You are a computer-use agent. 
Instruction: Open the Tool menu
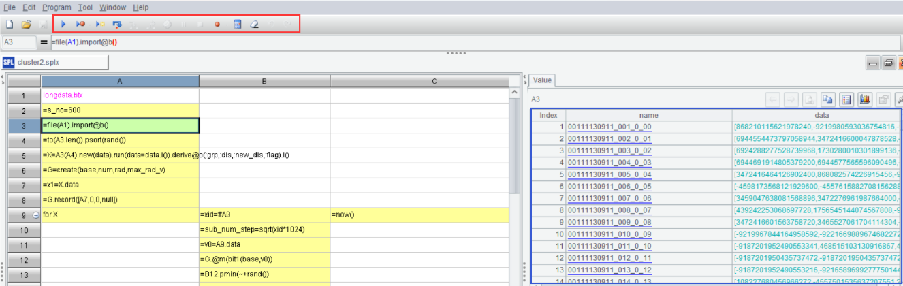click(x=85, y=7)
